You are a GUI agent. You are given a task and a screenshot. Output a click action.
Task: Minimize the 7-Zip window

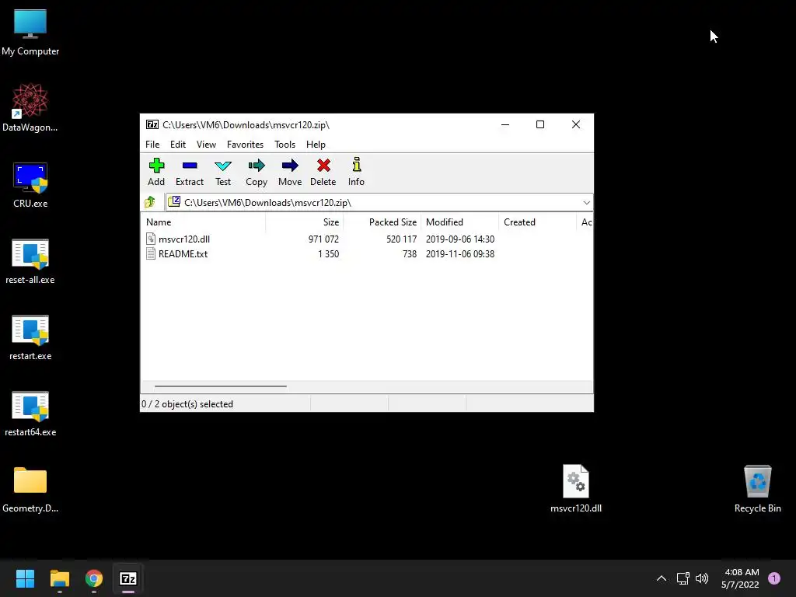(x=505, y=124)
